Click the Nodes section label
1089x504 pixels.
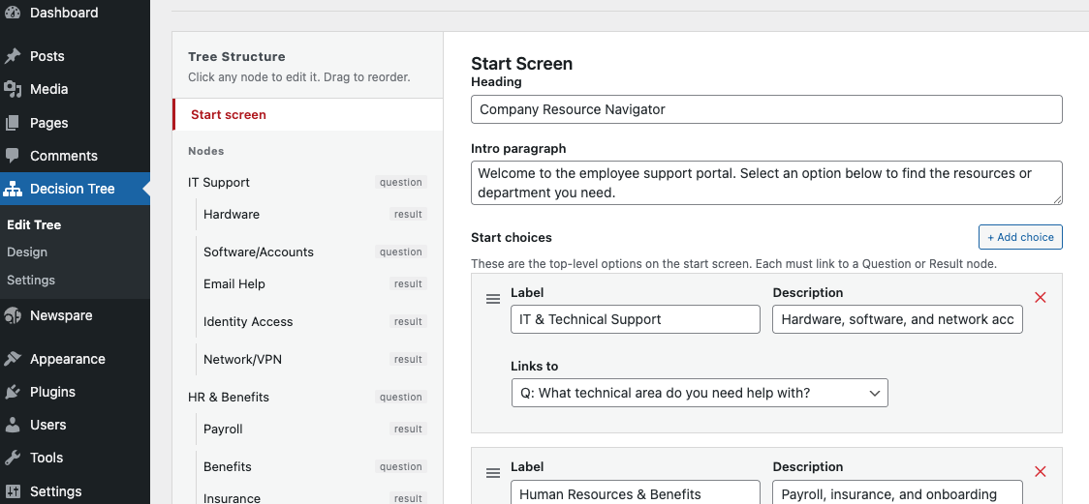(206, 151)
